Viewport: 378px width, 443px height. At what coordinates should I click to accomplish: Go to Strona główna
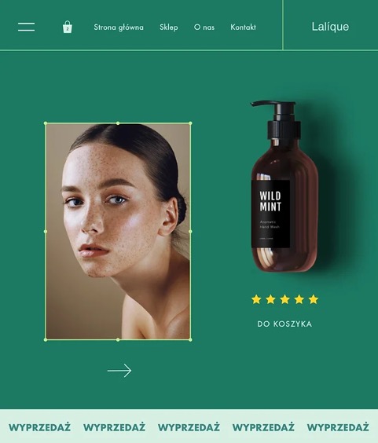click(119, 27)
